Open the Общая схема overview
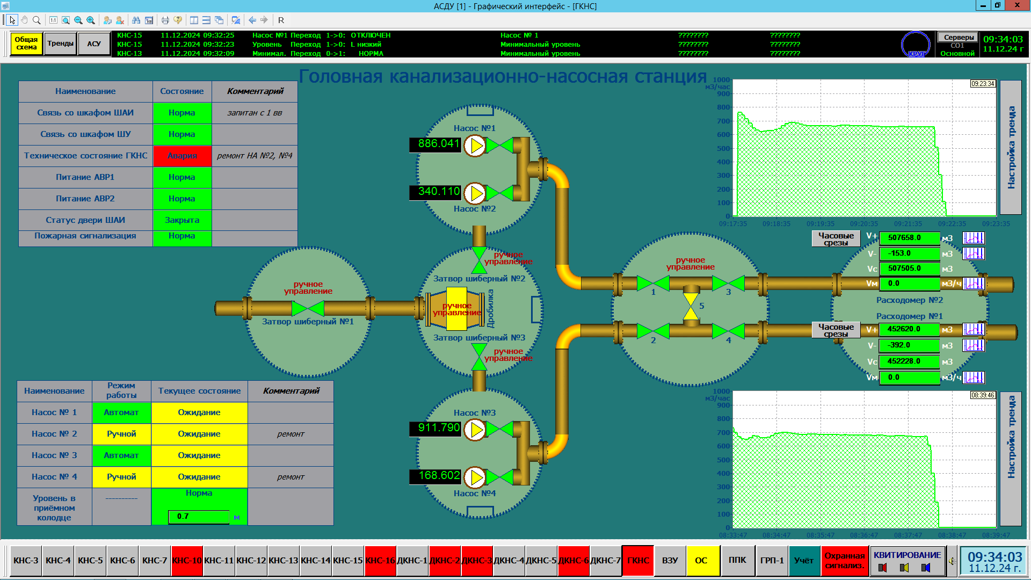The width and height of the screenshot is (1031, 580). [x=26, y=44]
